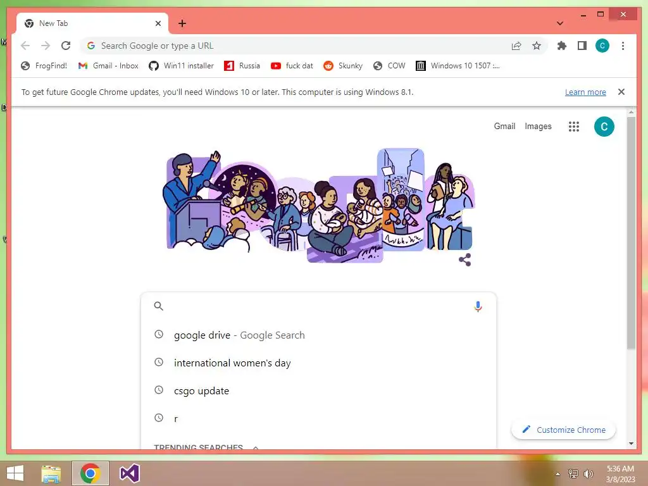Open the Windows Start button
This screenshot has width=648, height=486.
click(x=15, y=473)
